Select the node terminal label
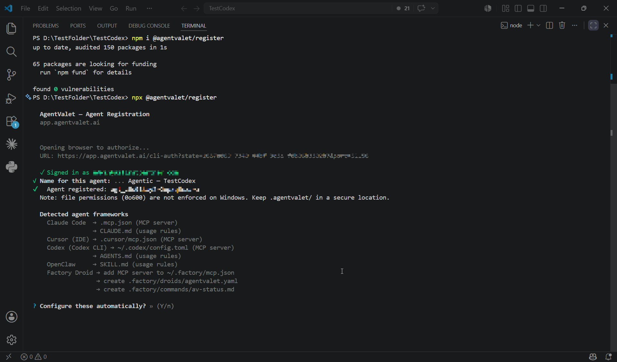 [x=512, y=25]
